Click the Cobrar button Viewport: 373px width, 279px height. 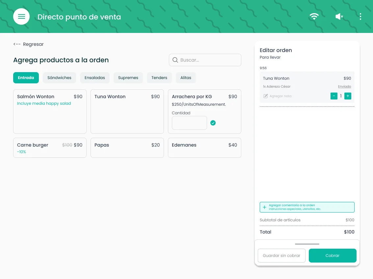pyautogui.click(x=332, y=255)
